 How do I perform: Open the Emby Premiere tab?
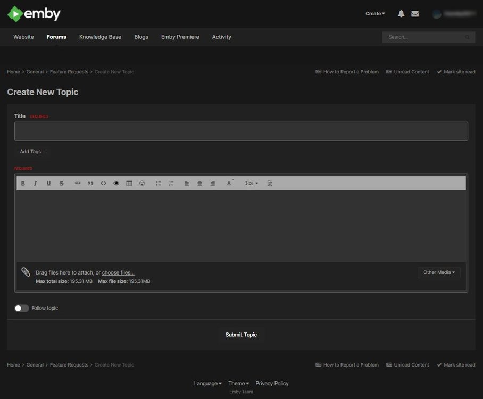[180, 37]
